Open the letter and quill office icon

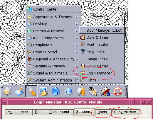coord(105,91)
